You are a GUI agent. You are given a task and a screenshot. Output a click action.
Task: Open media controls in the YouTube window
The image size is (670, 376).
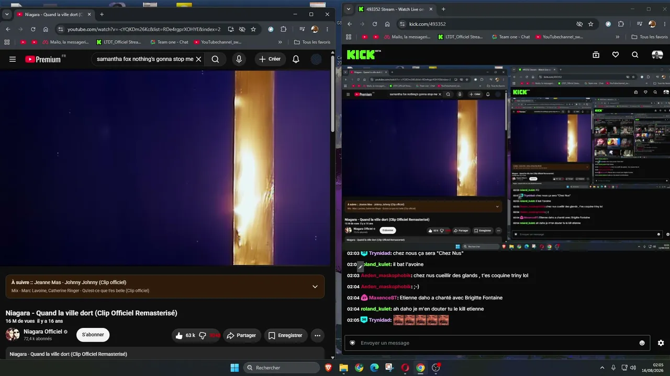point(302,29)
